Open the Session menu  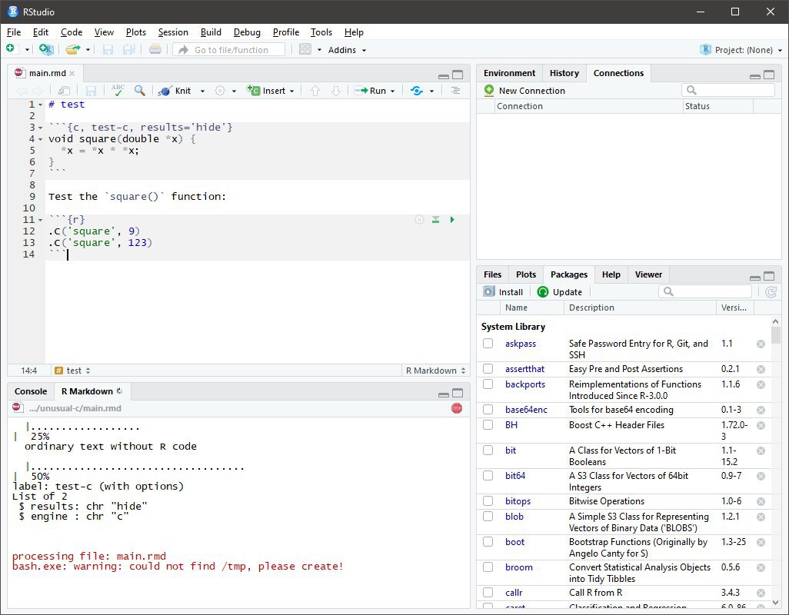pos(173,32)
